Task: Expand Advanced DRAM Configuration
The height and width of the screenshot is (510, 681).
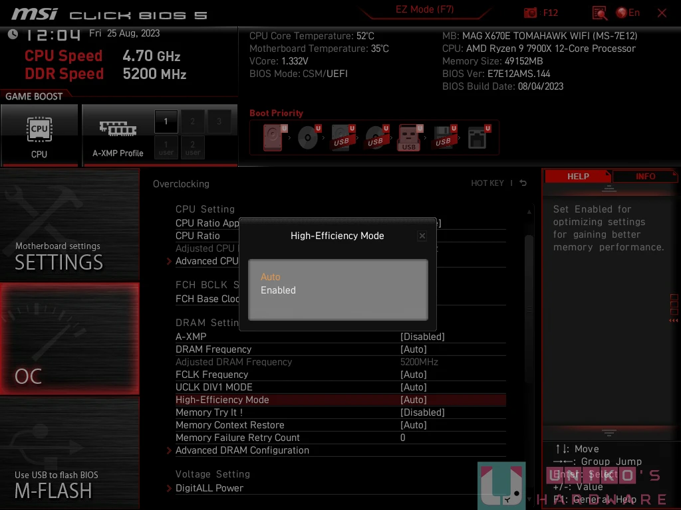Action: coord(242,450)
